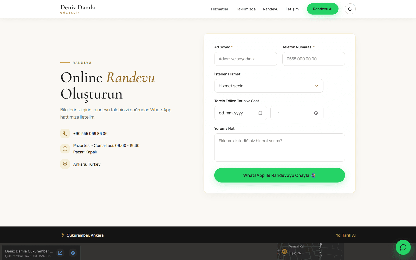Click the location pin icon by Ankara

tap(65, 164)
